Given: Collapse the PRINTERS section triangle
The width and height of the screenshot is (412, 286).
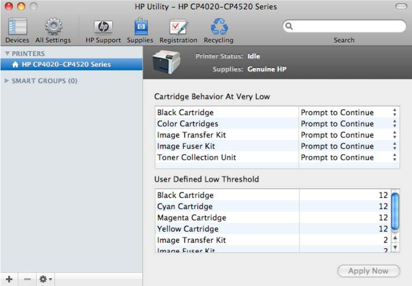Looking at the screenshot, I should [7, 53].
